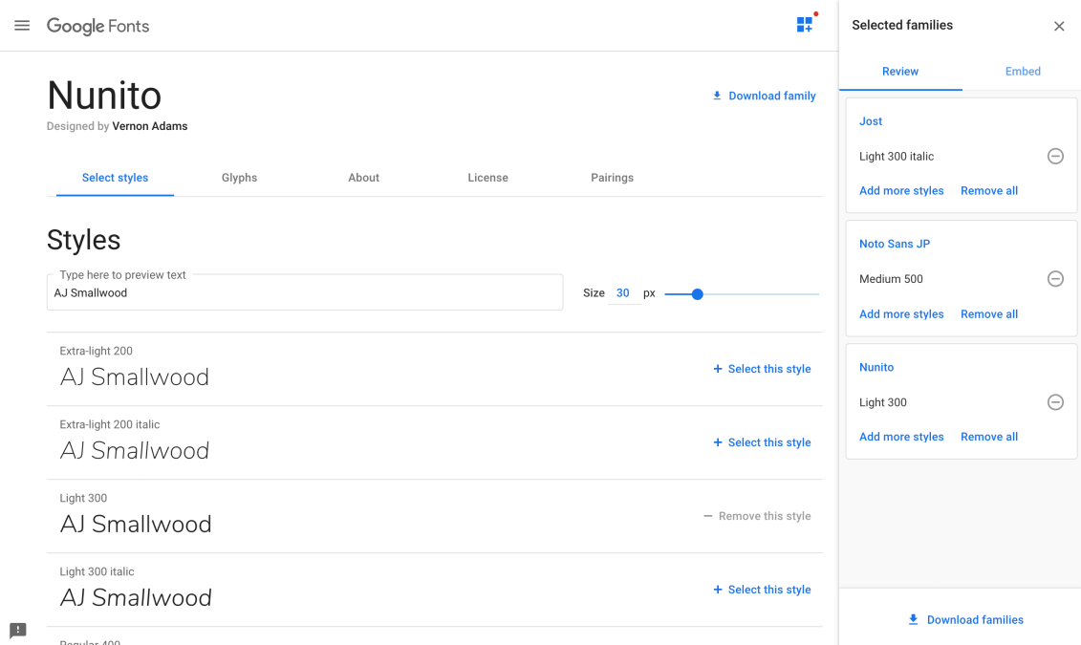Adjust the font size slider handle
Image resolution: width=1081 pixels, height=645 pixels.
click(697, 294)
